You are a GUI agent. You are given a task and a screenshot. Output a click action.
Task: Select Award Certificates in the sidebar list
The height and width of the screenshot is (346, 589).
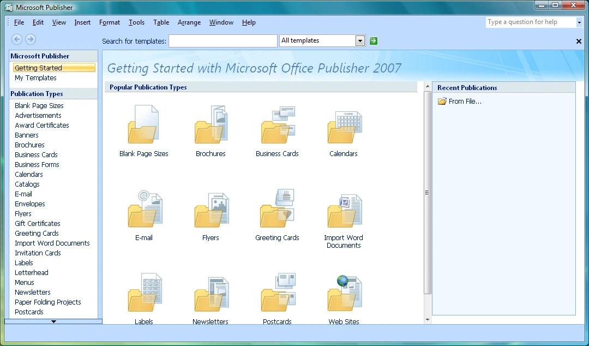point(42,125)
